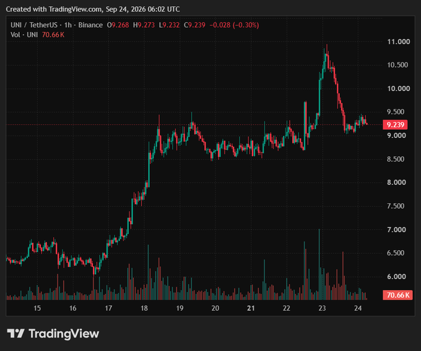Click date 23 on the time axis

tap(322, 308)
